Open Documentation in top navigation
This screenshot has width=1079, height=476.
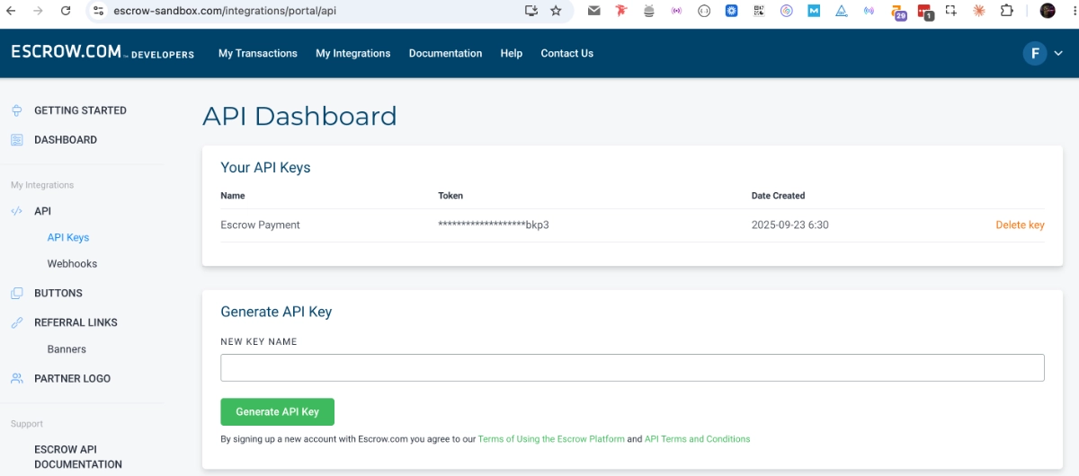pos(446,54)
